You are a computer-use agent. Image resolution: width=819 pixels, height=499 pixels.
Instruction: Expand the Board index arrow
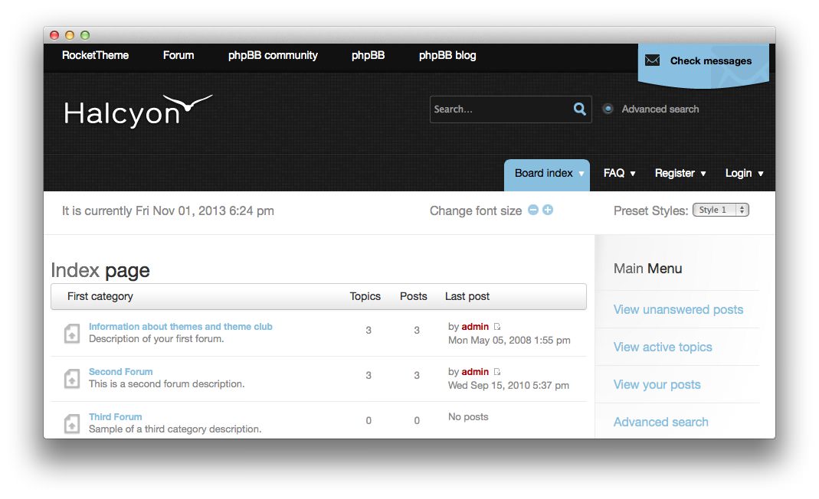[x=581, y=174]
